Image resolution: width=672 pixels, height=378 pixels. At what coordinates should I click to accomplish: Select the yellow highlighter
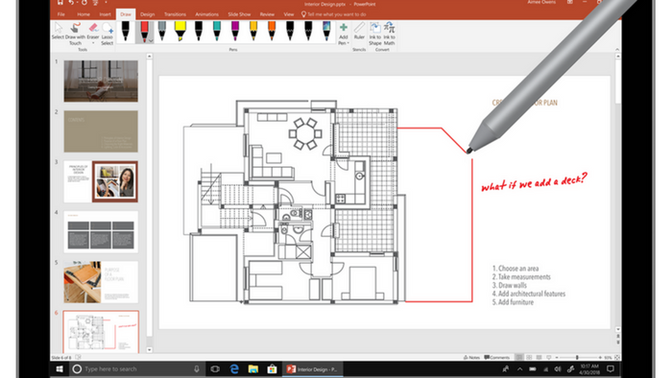(x=180, y=32)
